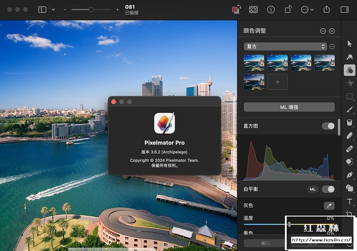Screen dimensions: 357x251
Task: Select the Rectangular Selection tool
Action: (x=349, y=97)
